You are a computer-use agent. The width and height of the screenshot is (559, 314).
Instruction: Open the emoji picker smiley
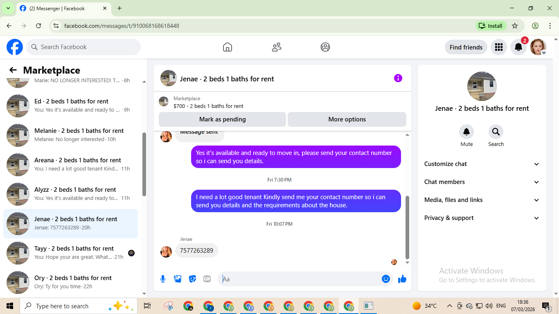386,279
